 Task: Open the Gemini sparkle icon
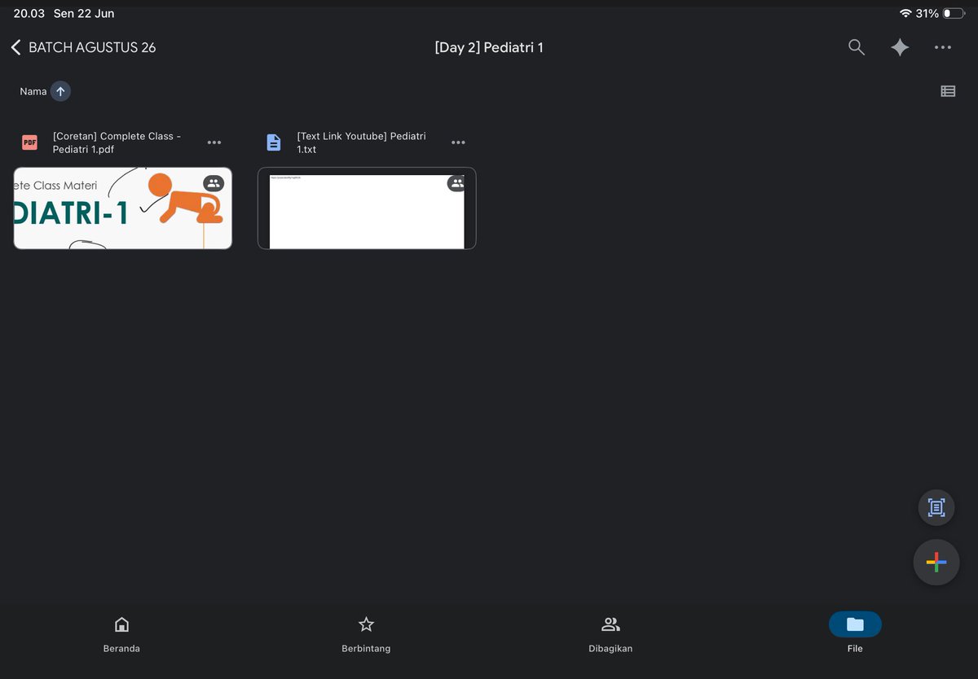click(900, 47)
